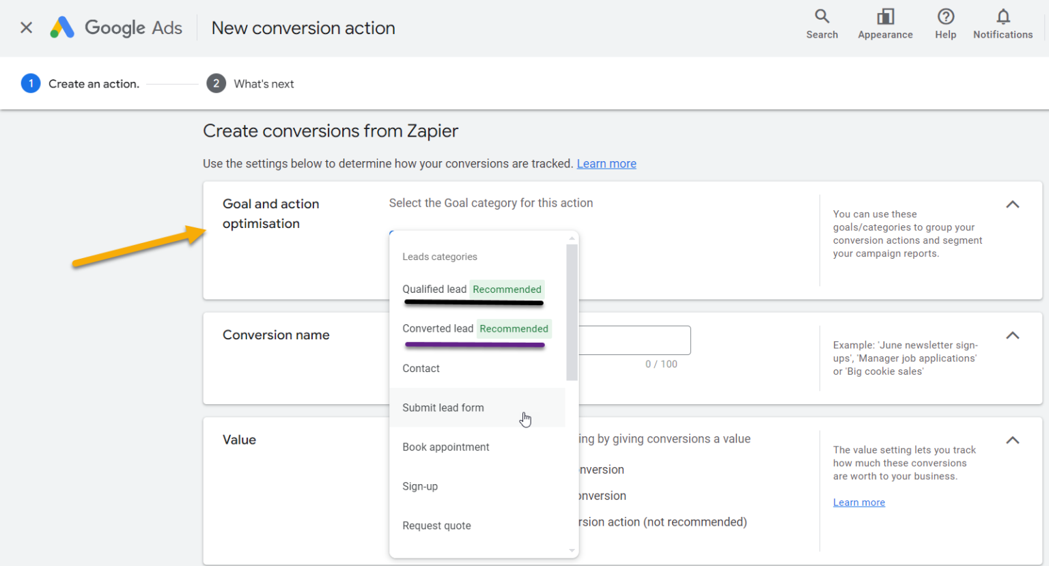Collapse the Goal and action optimisation section

tap(1012, 205)
